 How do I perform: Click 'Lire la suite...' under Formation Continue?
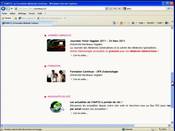pyautogui.click(x=79, y=79)
